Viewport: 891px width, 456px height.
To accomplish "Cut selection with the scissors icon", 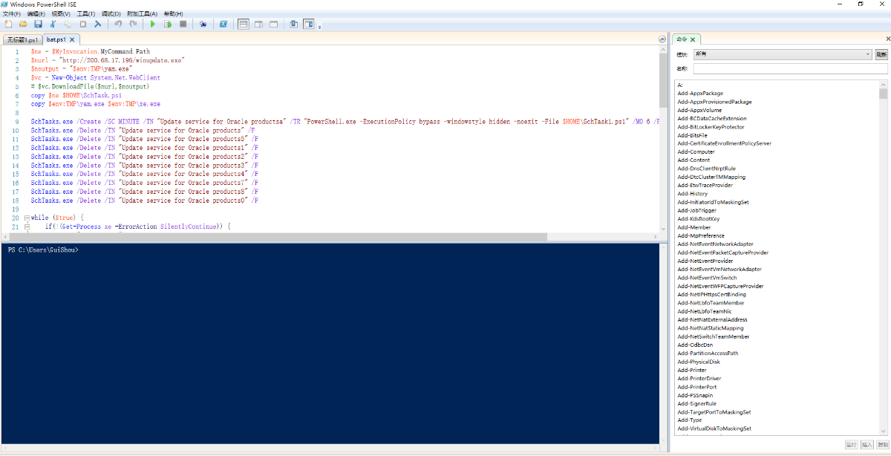I will pos(53,25).
